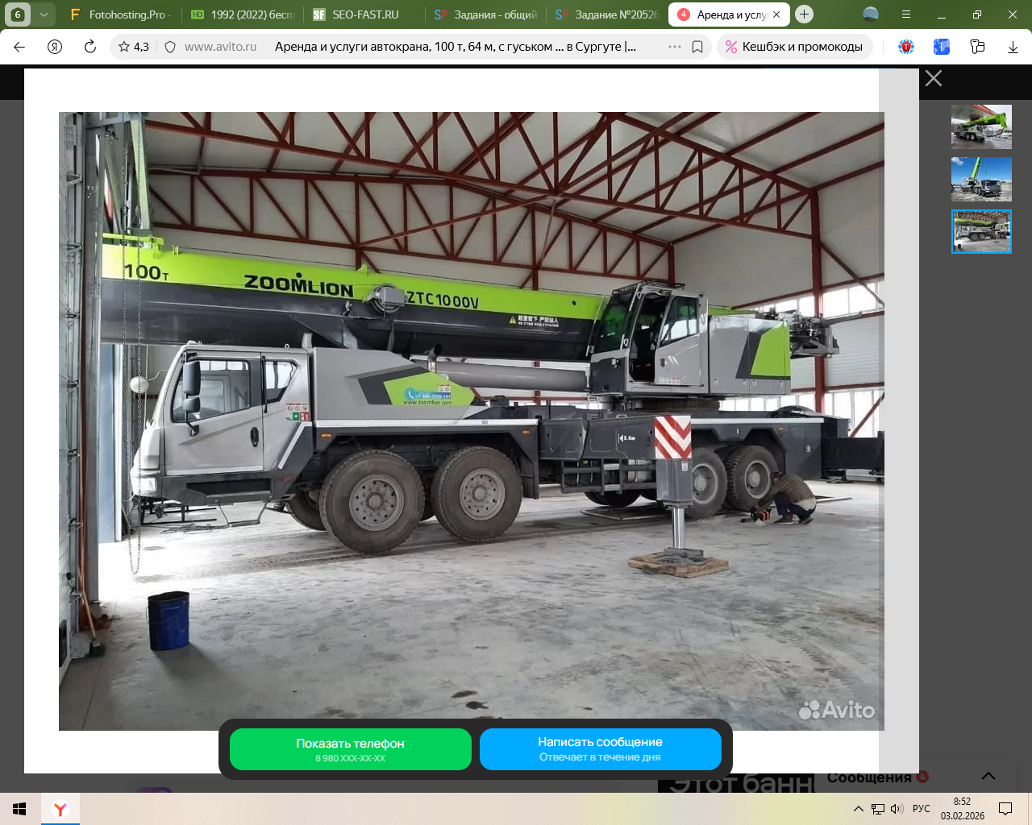Switch to the 1992 (2022) tab
Screen dimensions: 1032x825
click(243, 15)
